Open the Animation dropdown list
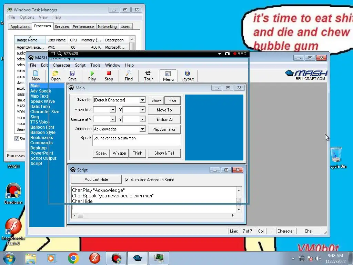The width and height of the screenshot is (353, 265). pyautogui.click(x=142, y=129)
